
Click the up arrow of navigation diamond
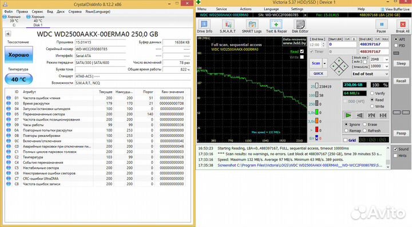[x=339, y=61]
